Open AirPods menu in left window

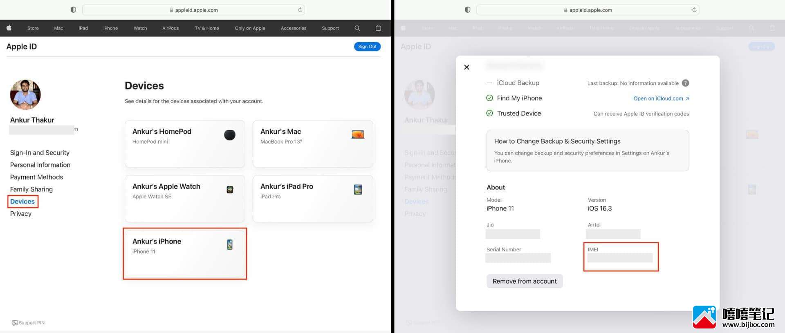click(170, 28)
